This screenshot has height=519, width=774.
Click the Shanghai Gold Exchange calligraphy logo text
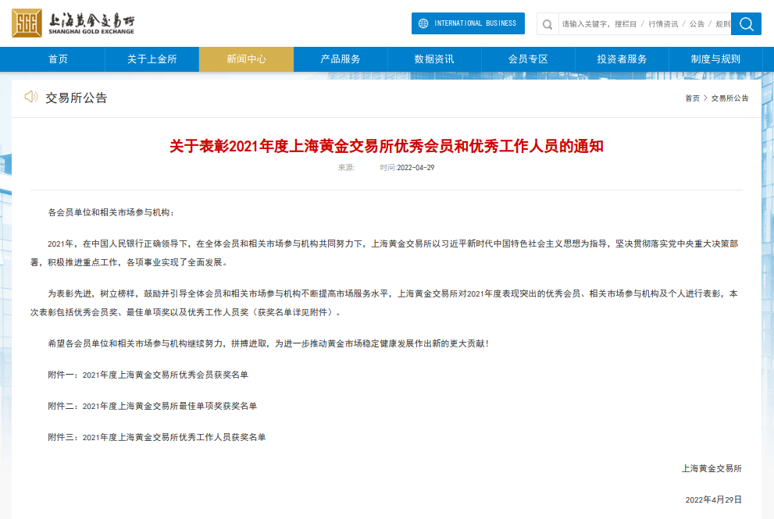point(91,23)
